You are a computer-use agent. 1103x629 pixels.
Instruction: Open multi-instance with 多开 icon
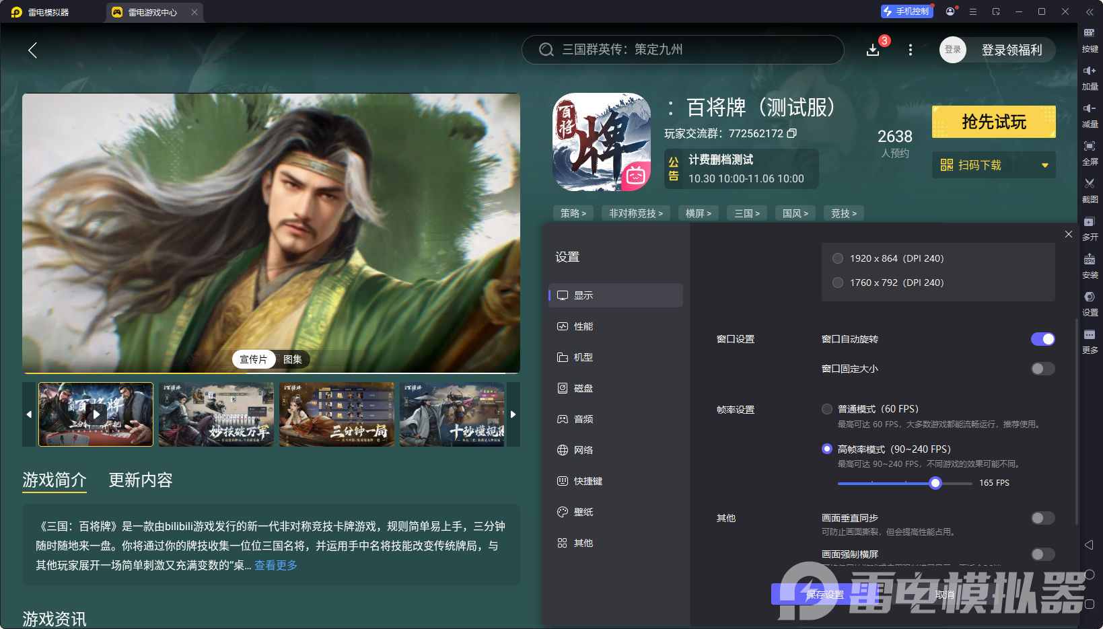click(x=1090, y=221)
